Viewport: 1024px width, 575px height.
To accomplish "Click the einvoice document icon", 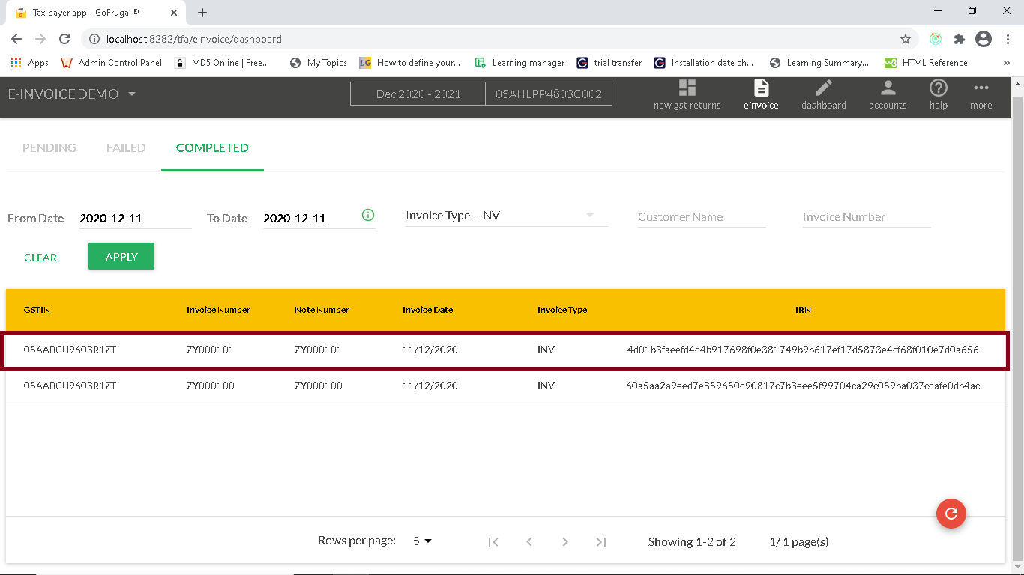I will [761, 88].
